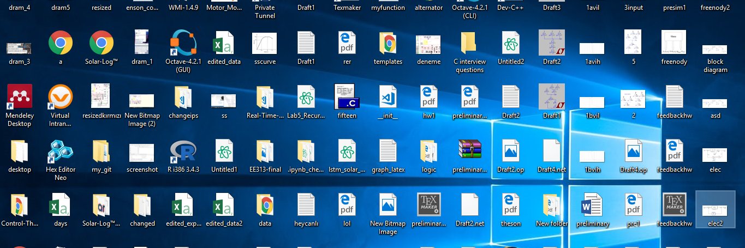Open fifteen C source file
Screen dimensions: 745x248
click(347, 98)
